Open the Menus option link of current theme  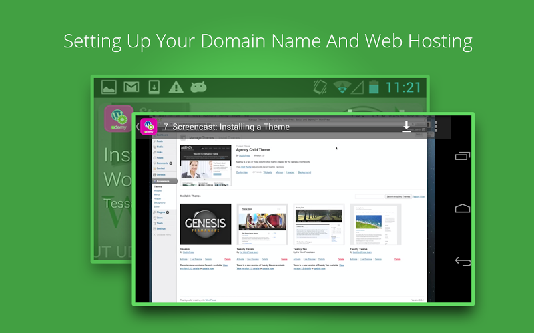tap(279, 172)
